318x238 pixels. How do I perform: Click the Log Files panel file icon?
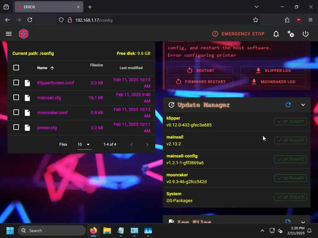coord(171,221)
